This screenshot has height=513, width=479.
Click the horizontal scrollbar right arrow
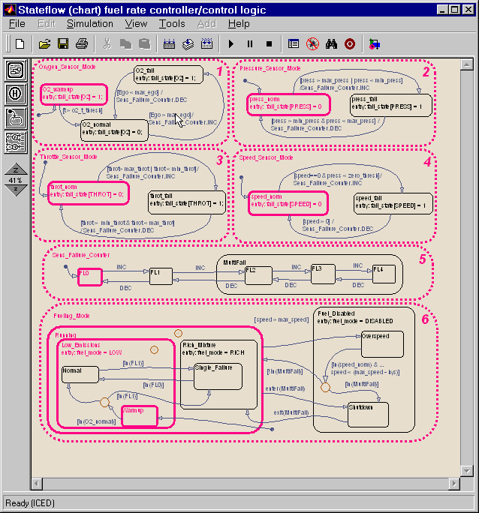(454, 484)
